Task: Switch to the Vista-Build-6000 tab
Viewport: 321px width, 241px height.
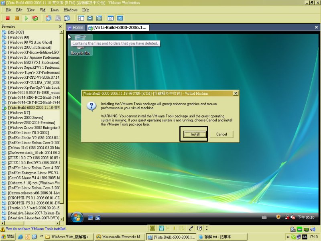Action: click(118, 28)
